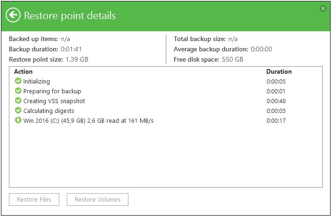Go back using the circled arrow icon

pos(13,15)
